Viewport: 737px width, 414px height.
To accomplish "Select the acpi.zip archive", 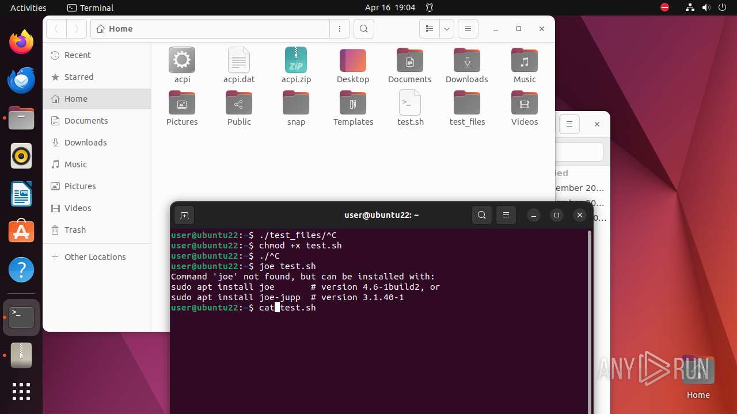I will (296, 66).
